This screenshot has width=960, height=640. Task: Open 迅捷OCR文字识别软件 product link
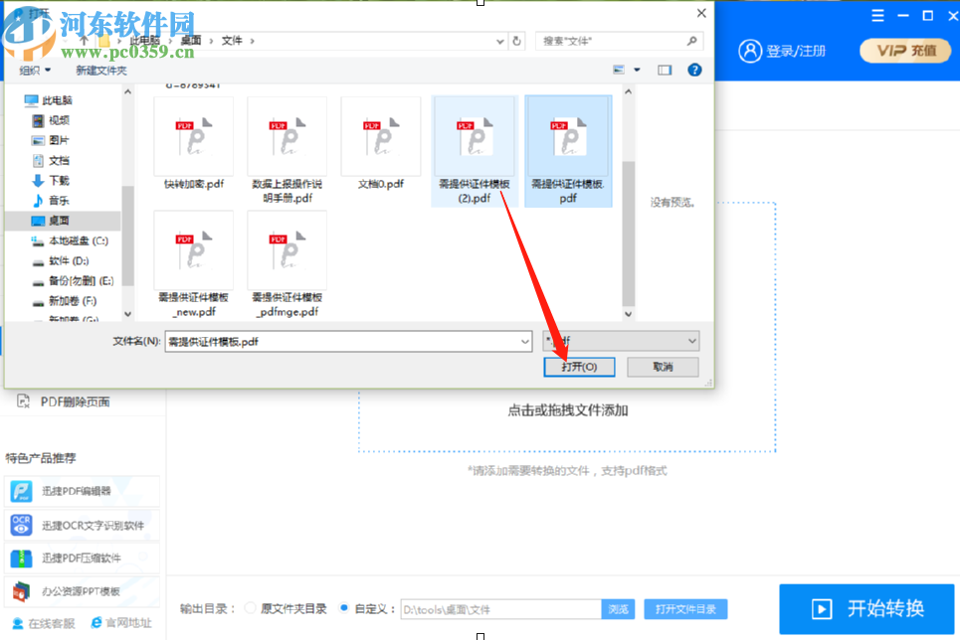82,525
